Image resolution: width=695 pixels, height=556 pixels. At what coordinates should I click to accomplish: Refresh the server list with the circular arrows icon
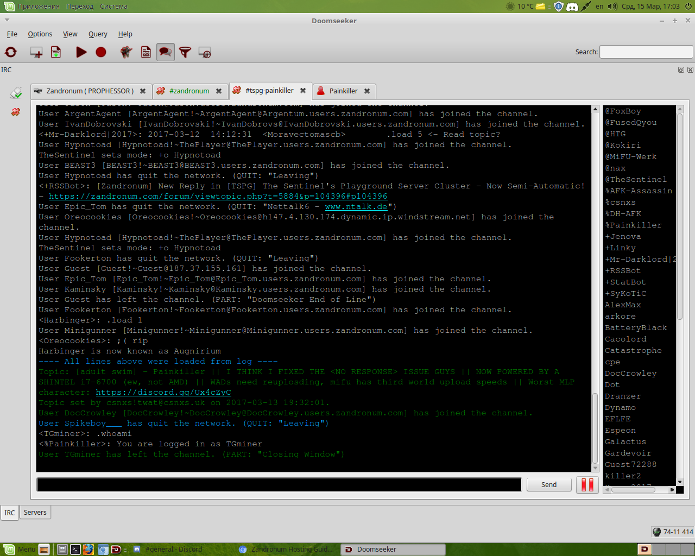[11, 52]
